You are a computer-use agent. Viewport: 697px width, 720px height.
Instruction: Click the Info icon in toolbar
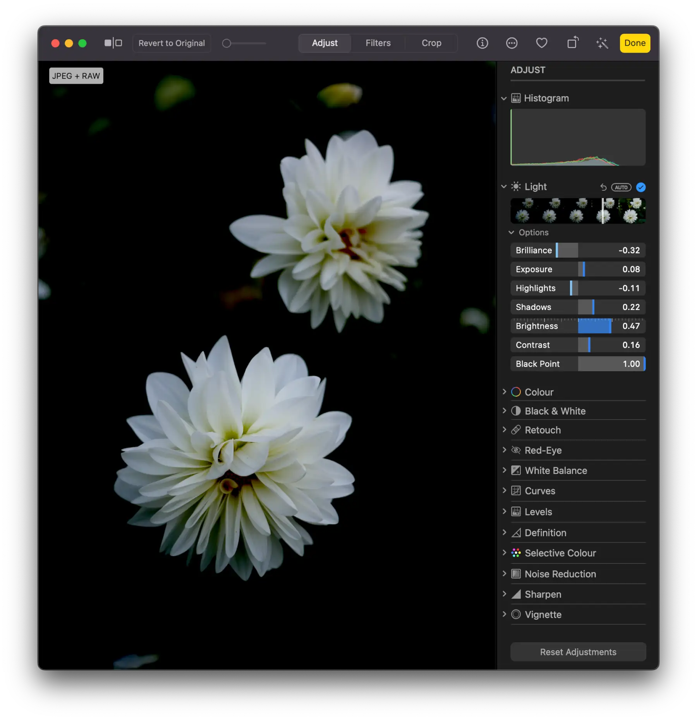[x=482, y=43]
